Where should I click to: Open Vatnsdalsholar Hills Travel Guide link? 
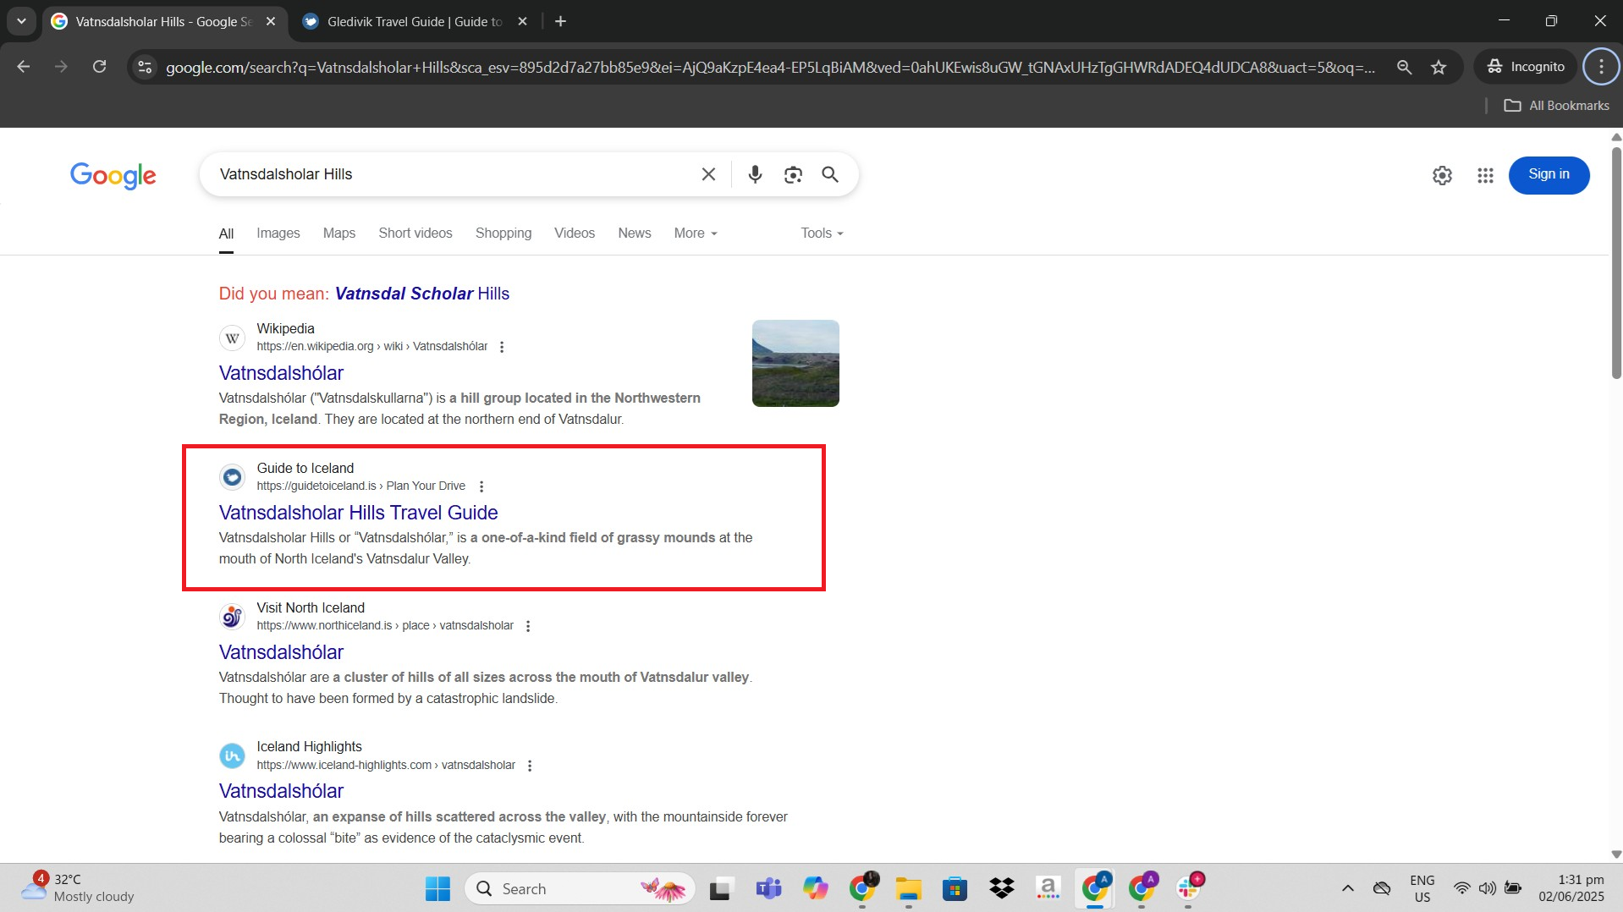click(x=358, y=513)
